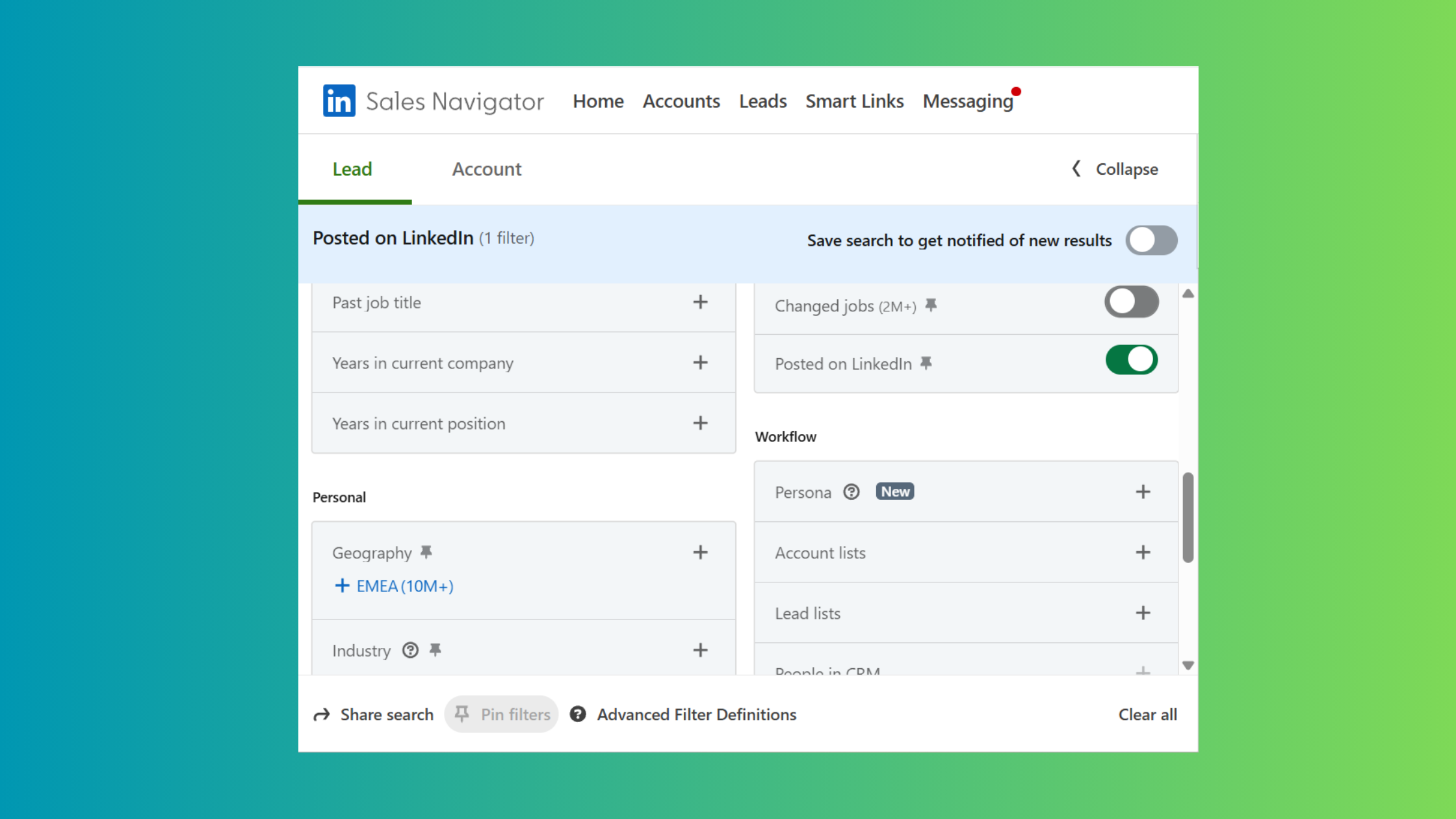This screenshot has height=819, width=1456.
Task: Click the Share search arrow icon
Action: click(322, 715)
